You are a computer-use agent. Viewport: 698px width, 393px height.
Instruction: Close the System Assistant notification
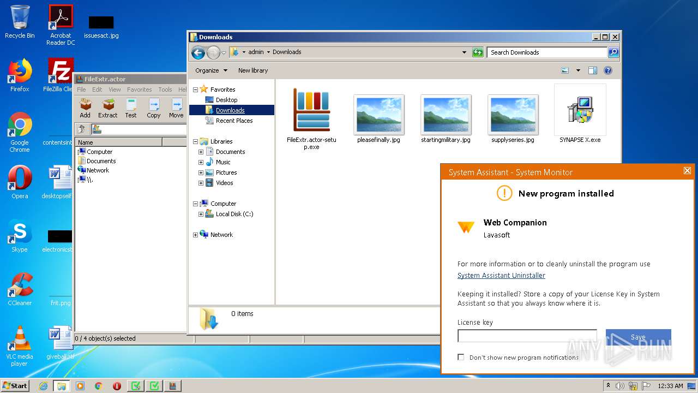(x=687, y=171)
